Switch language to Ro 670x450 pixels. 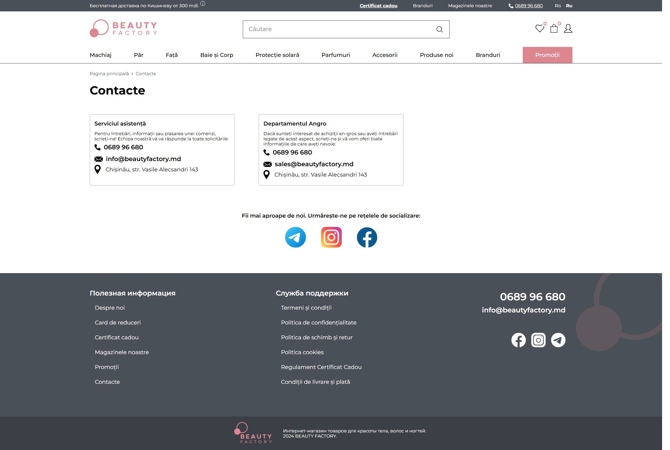point(558,6)
